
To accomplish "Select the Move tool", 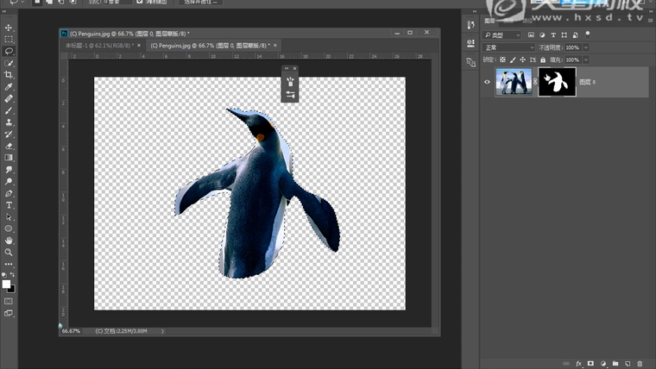I will [x=9, y=28].
